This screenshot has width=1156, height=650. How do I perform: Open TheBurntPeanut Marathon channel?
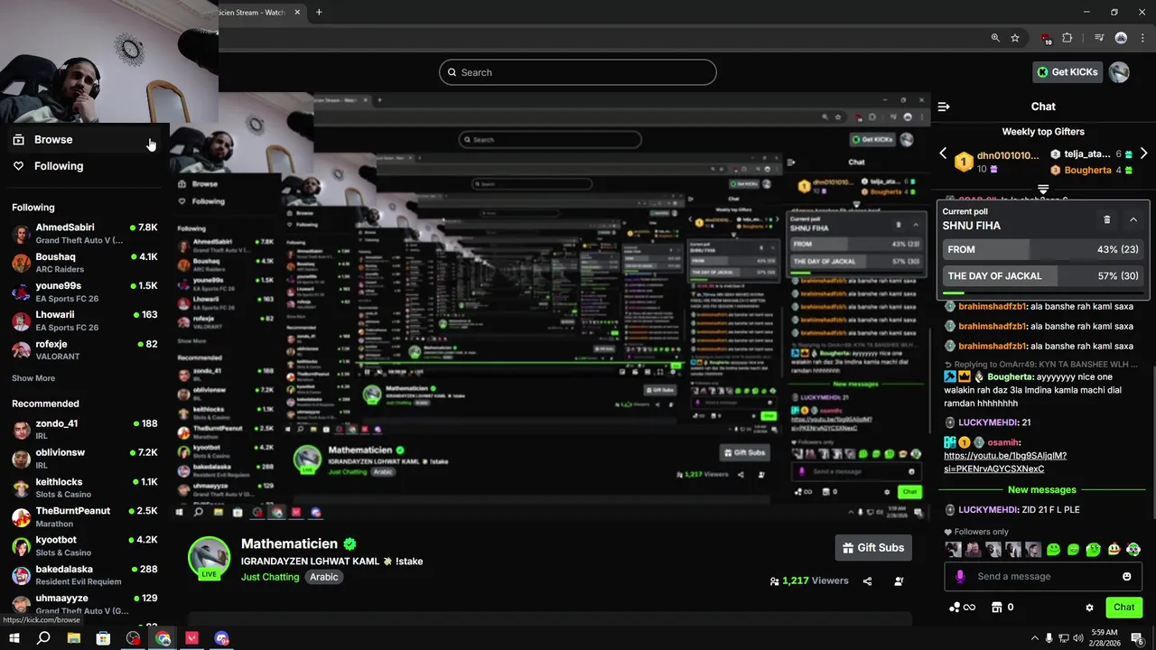[x=85, y=516]
